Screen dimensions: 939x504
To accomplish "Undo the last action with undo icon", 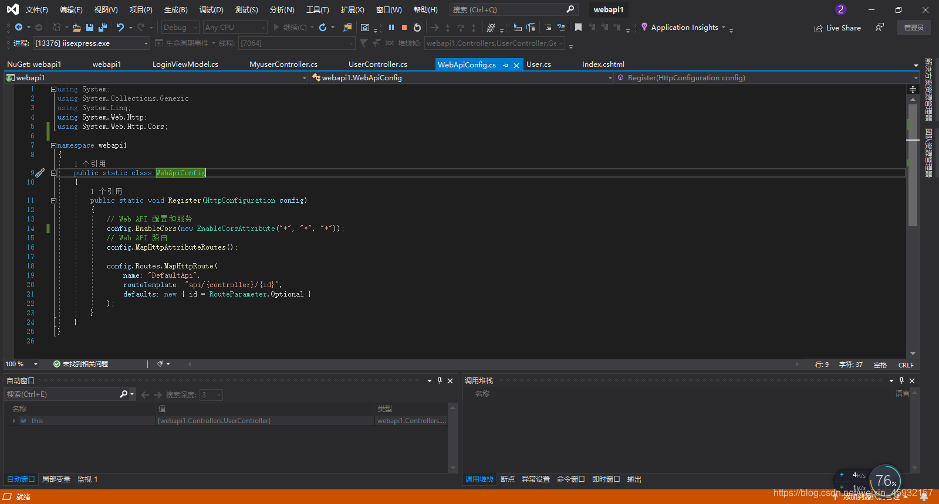I will tap(120, 28).
